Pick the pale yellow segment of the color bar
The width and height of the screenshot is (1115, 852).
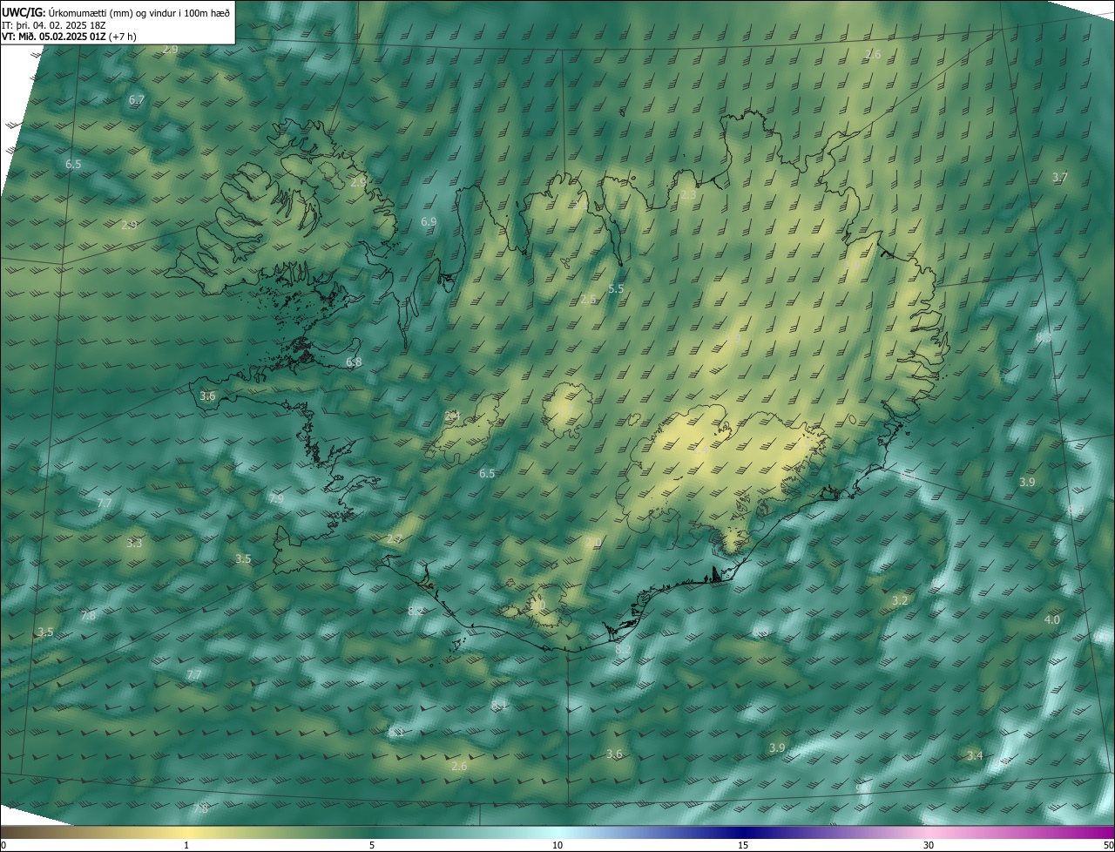[186, 833]
